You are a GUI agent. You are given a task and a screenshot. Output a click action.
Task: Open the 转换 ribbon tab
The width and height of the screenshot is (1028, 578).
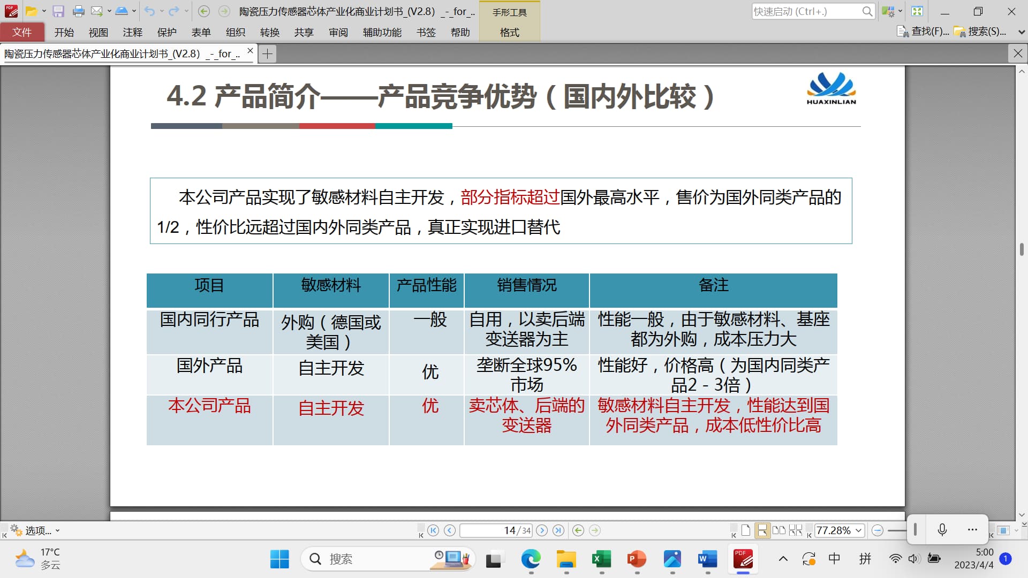pos(269,33)
